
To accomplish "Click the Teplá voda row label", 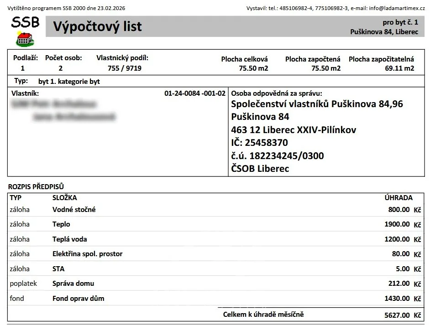I will (69, 239).
